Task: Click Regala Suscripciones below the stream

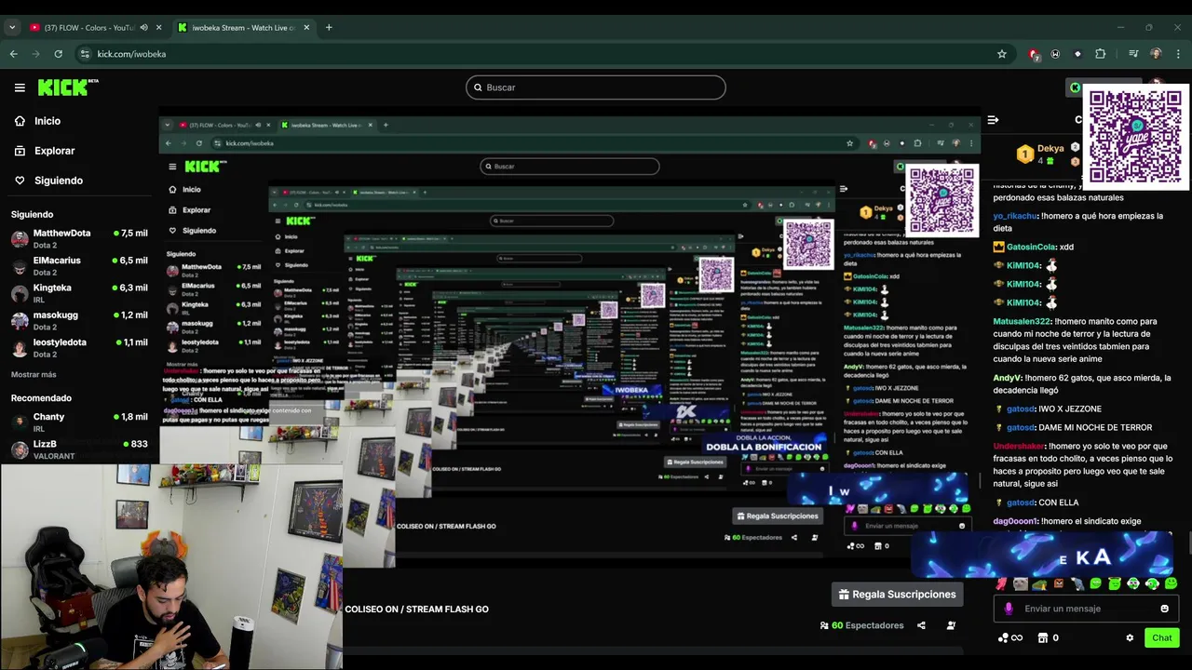Action: click(898, 594)
